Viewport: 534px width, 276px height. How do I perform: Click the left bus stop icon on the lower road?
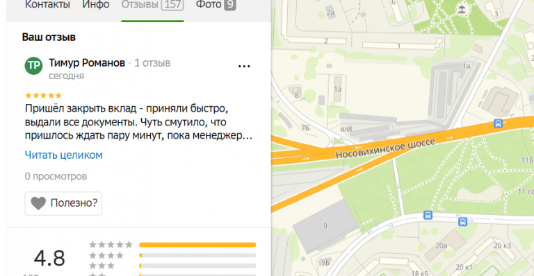(x=428, y=215)
